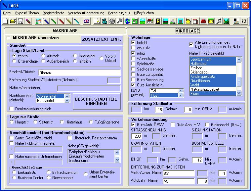The image size is (251, 191).
Task: Toggle the 'exklusiv' Wohnlage checkbox
Action: (x=133, y=48)
